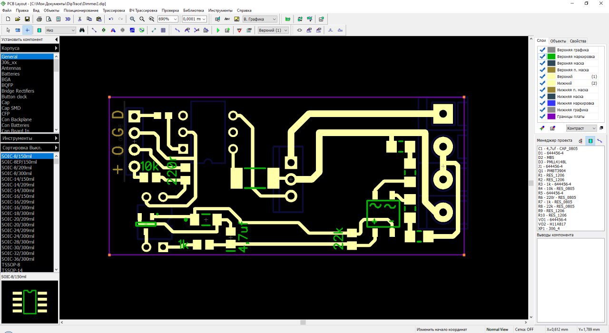The image size is (609, 333).
Task: Select the nets view icon in project manager
Action: [x=599, y=140]
